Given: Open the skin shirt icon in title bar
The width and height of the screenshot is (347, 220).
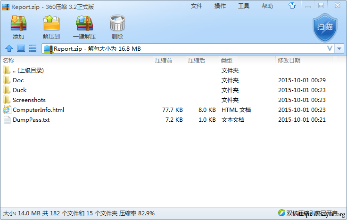Looking at the screenshot, I should tap(292, 6).
